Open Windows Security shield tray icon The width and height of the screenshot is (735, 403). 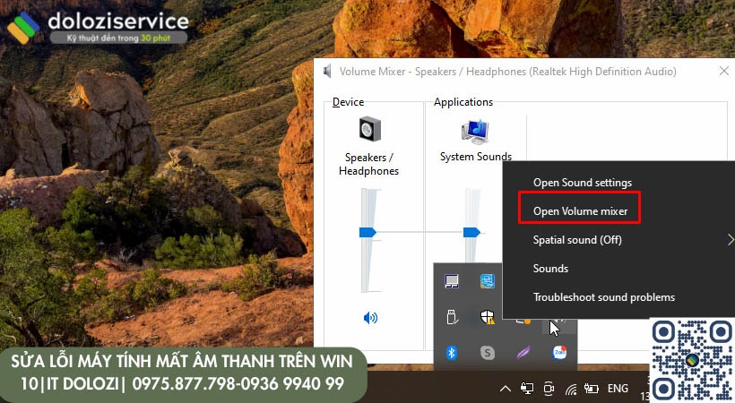(488, 316)
